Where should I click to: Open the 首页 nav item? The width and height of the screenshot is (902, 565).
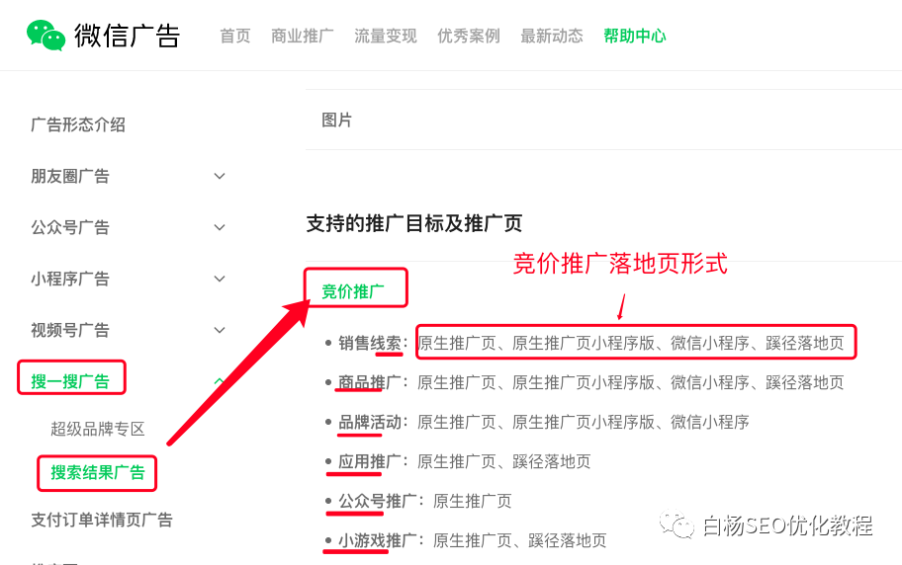234,37
